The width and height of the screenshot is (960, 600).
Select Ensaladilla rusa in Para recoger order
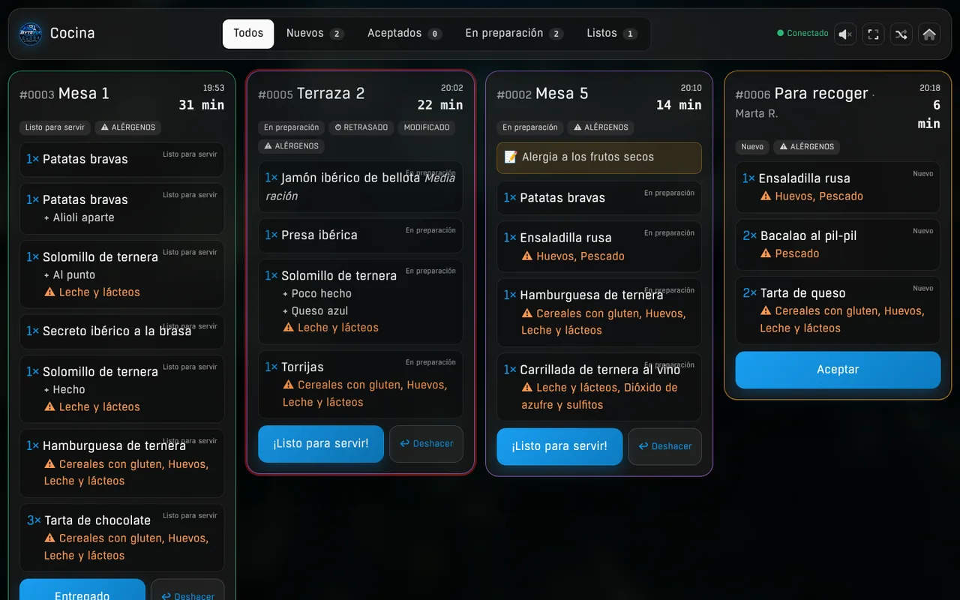click(x=838, y=187)
